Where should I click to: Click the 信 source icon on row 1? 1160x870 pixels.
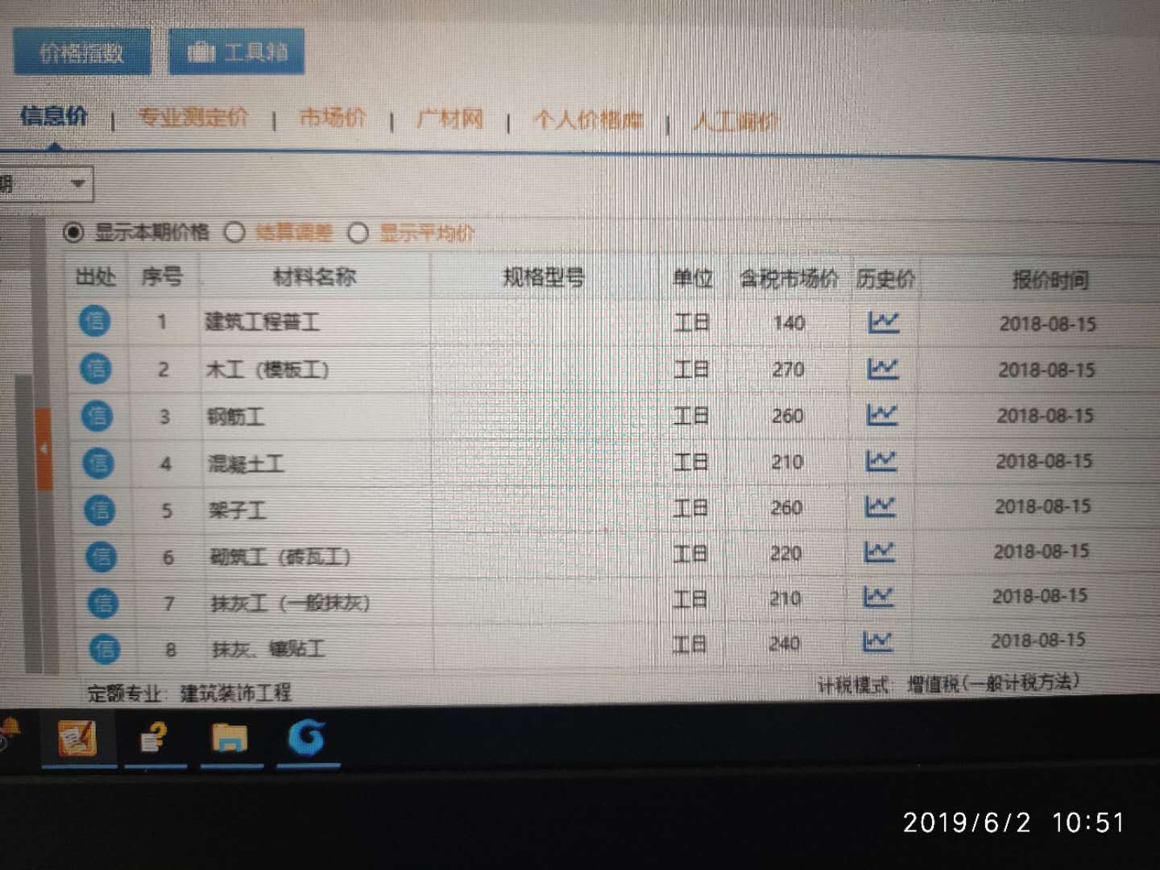click(x=94, y=321)
